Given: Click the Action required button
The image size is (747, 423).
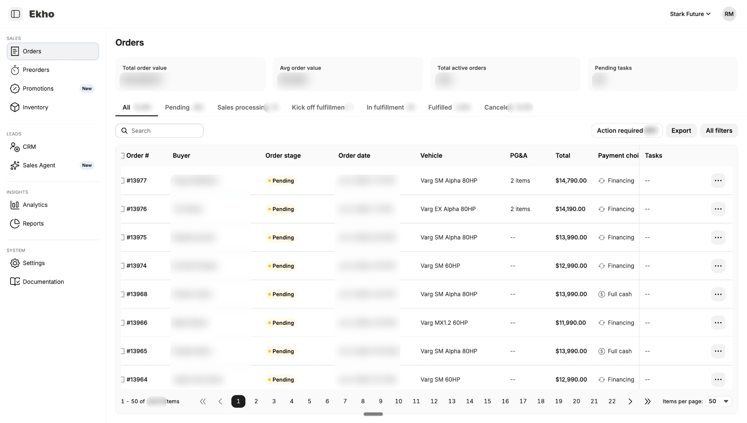Looking at the screenshot, I should (627, 131).
